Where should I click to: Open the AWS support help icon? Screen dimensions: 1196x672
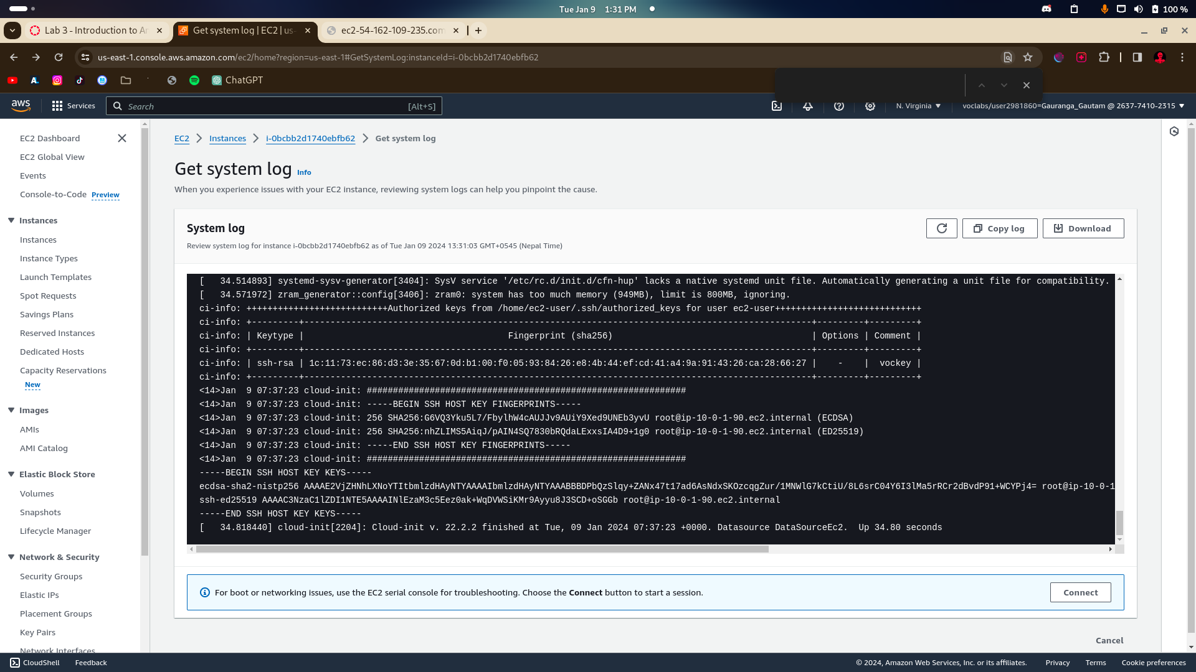point(839,106)
